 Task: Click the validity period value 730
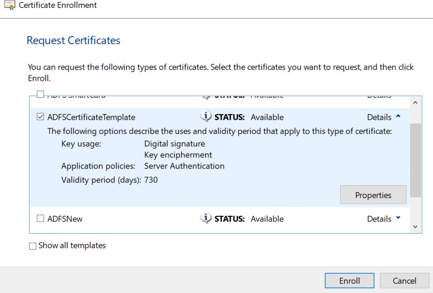(x=151, y=180)
